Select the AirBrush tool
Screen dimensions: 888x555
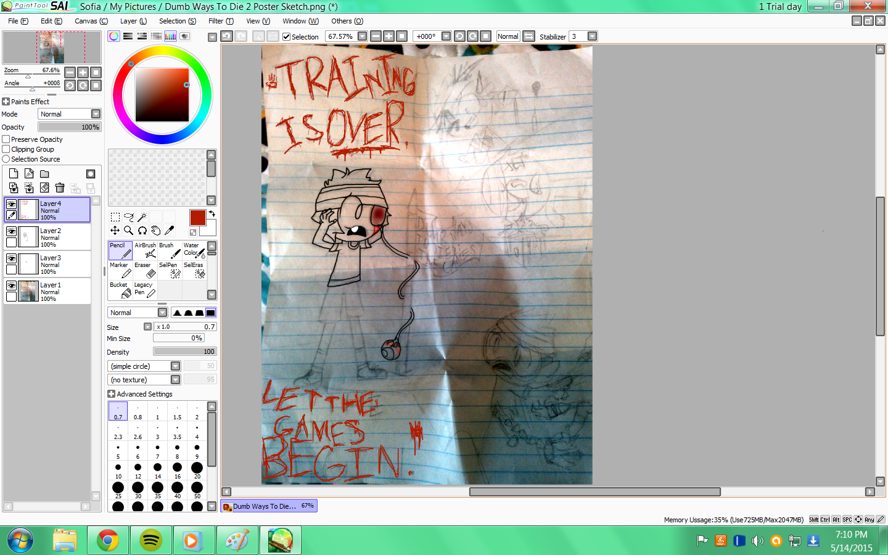(145, 250)
